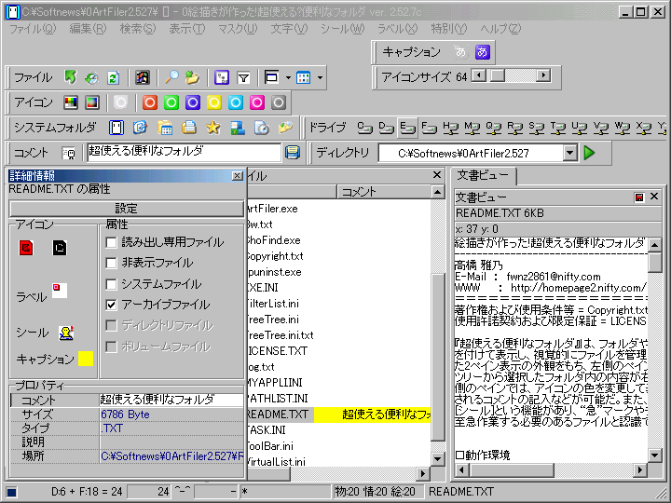The height and width of the screenshot is (503, 671).
Task: Click the colorful picture icon in File toolbar
Action: (142, 77)
